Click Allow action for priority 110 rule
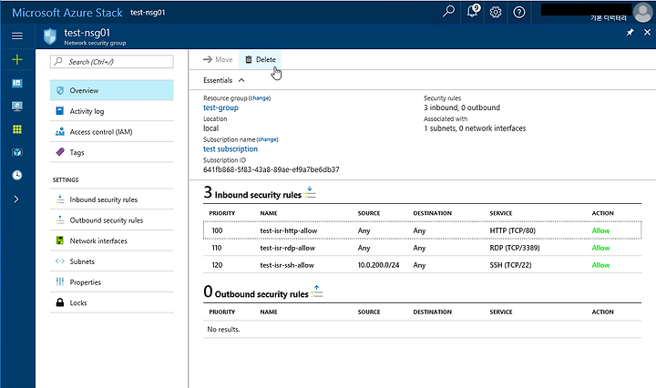Image resolution: width=656 pixels, height=388 pixels. (x=600, y=248)
